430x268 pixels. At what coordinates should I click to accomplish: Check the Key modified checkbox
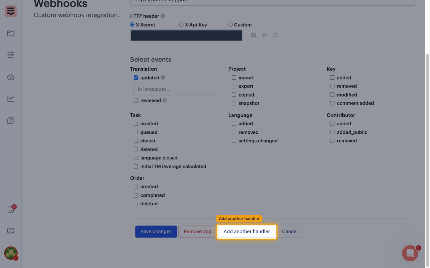click(332, 95)
